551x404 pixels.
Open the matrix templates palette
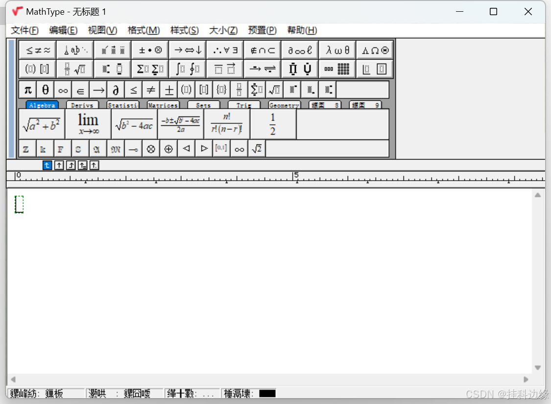(337, 69)
